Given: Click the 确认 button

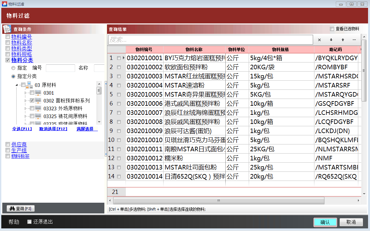Looking at the screenshot, I should (325, 222).
